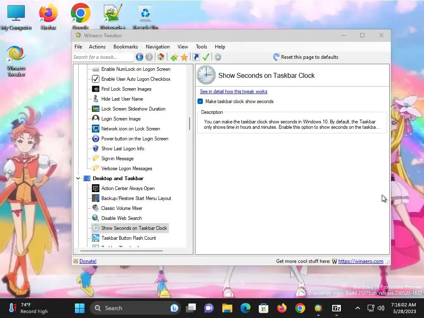424x318 pixels.
Task: Open the File menu
Action: tap(78, 47)
